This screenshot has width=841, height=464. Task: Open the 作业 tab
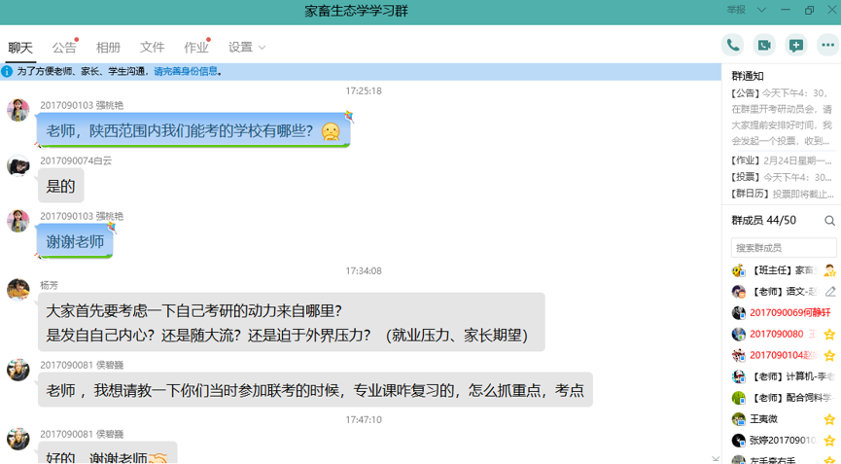(195, 47)
